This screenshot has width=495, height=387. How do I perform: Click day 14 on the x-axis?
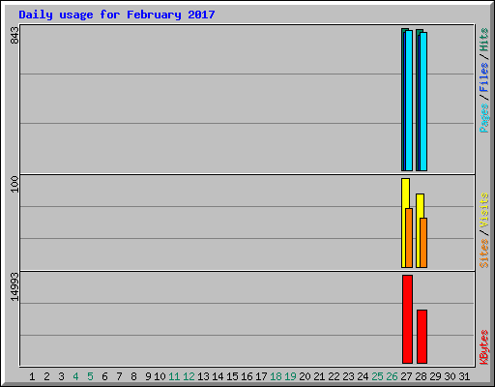point(218,376)
